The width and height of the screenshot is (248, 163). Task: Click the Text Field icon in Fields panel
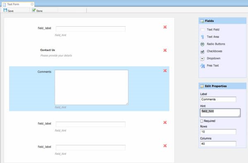pyautogui.click(x=203, y=30)
